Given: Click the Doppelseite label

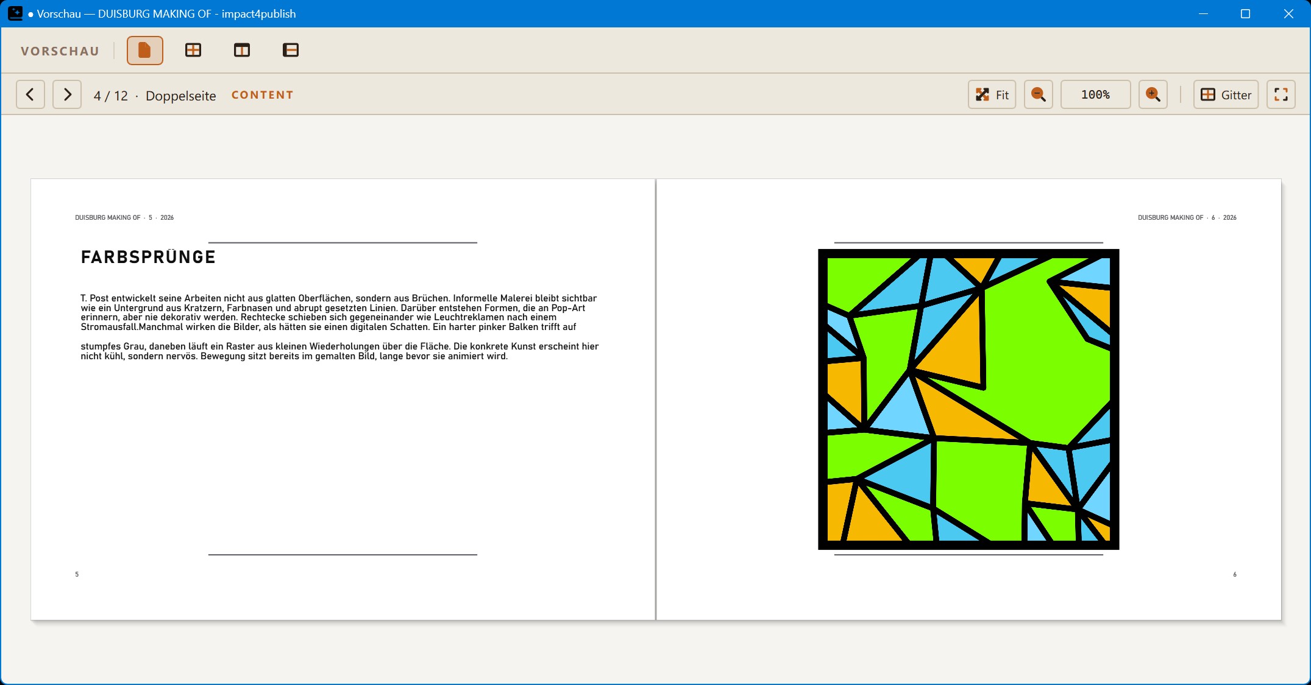Looking at the screenshot, I should coord(181,96).
